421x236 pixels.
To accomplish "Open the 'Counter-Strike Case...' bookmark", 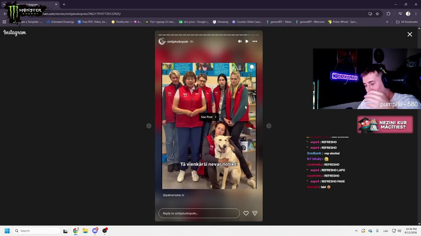I will point(247,22).
